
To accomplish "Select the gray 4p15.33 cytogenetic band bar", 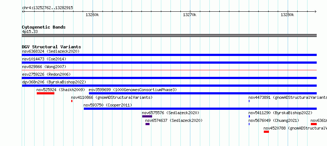I will tap(169, 35).
